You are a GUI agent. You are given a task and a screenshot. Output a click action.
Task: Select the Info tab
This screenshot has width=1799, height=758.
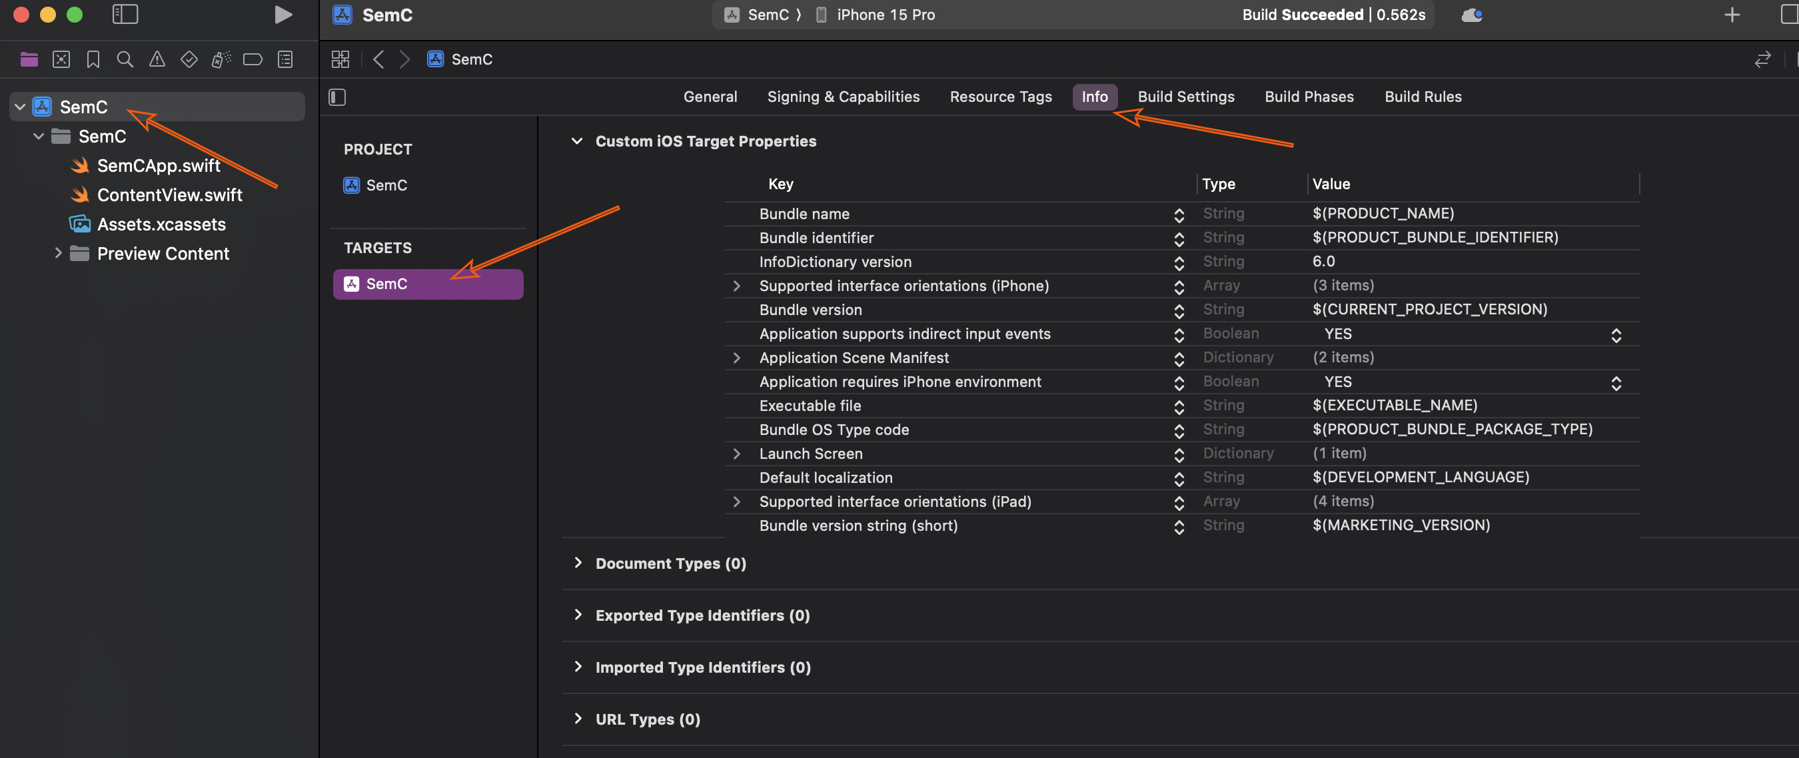[x=1094, y=97]
